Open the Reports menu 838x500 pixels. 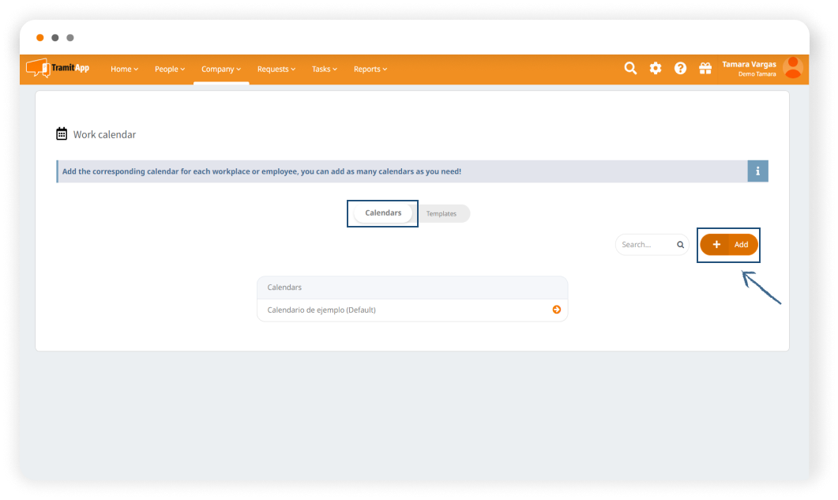[x=370, y=70]
